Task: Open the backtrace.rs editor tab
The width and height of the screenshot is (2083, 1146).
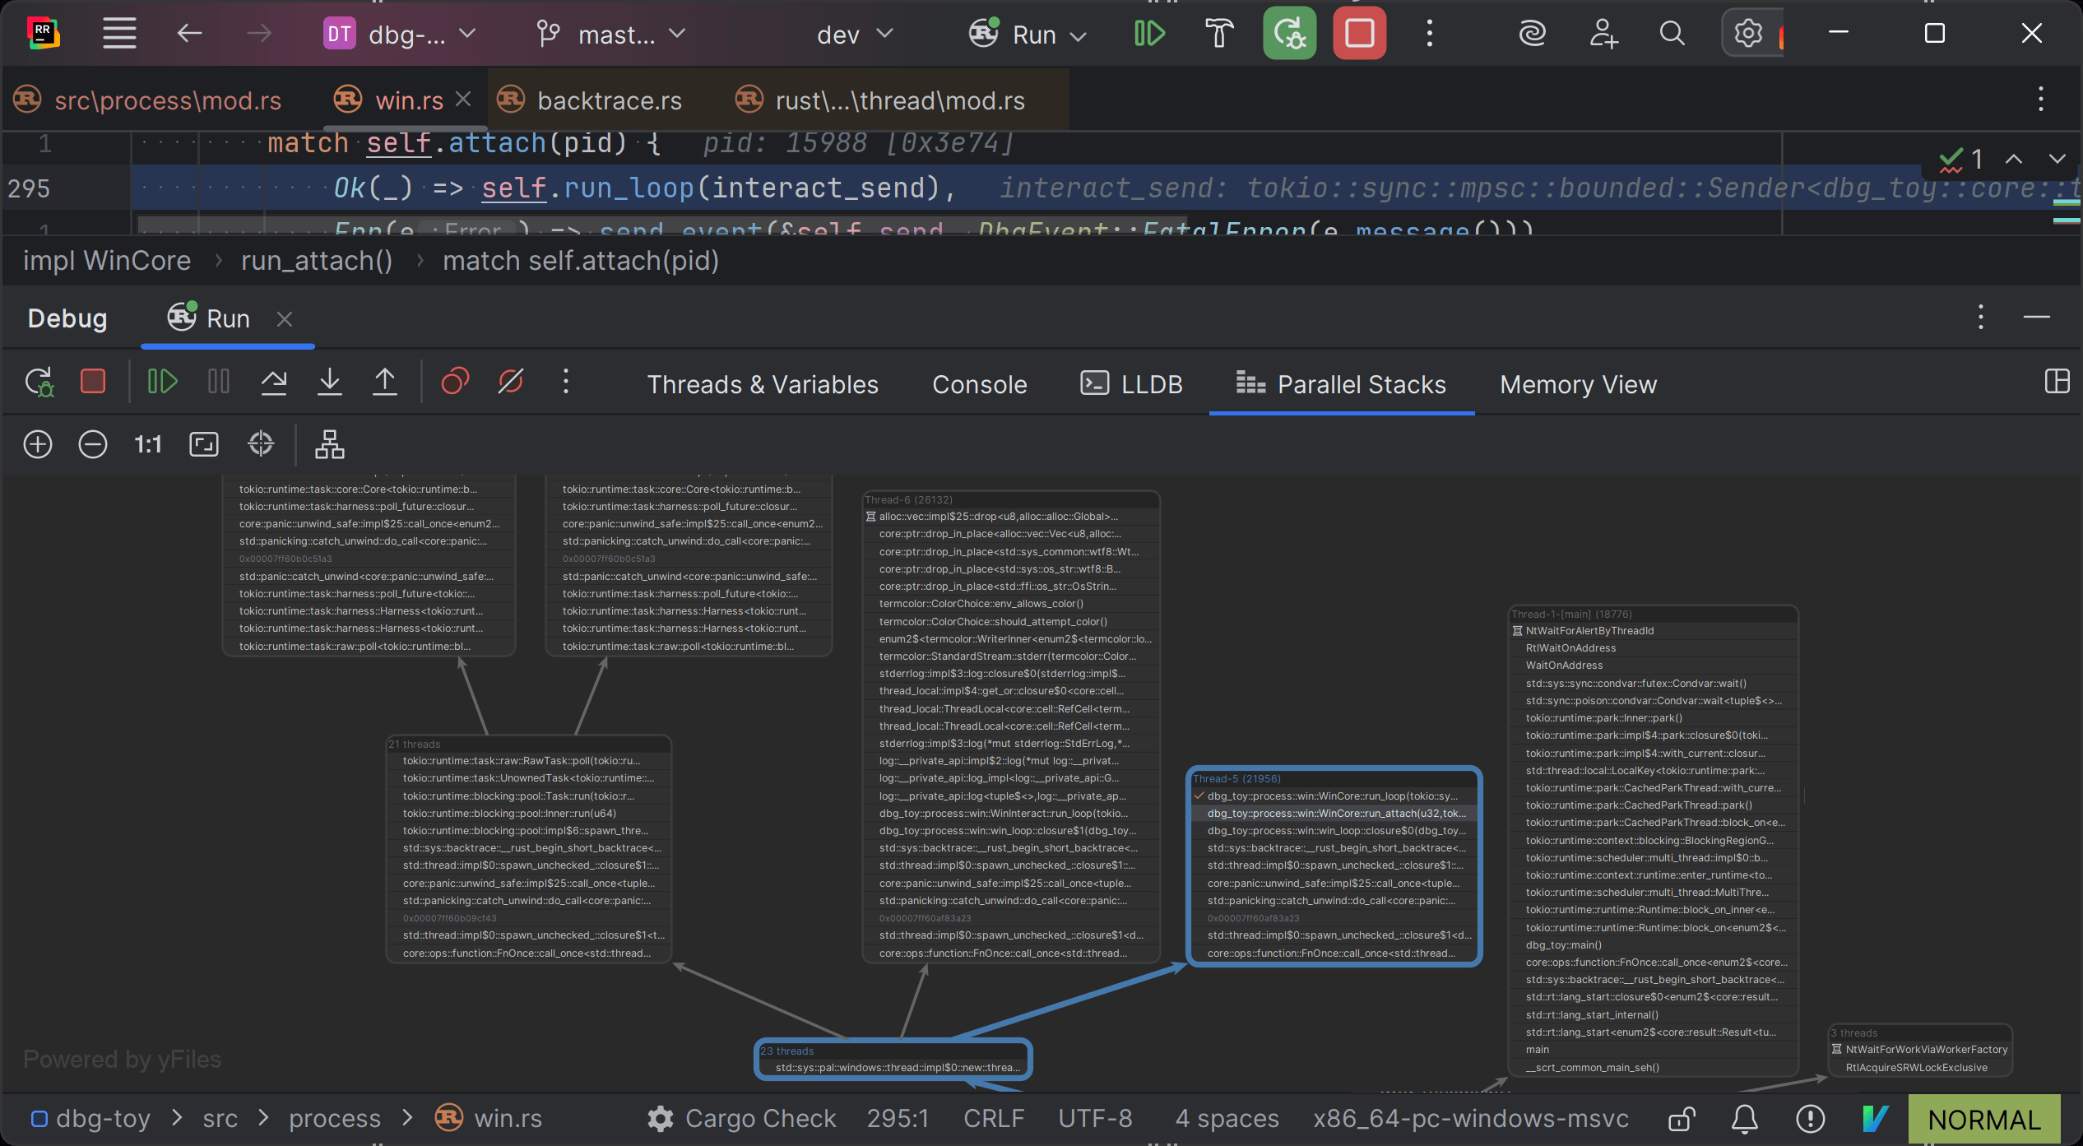Action: pos(609,100)
